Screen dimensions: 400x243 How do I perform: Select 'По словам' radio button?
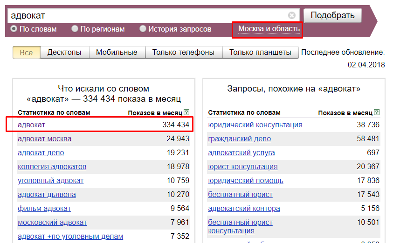pos(14,29)
